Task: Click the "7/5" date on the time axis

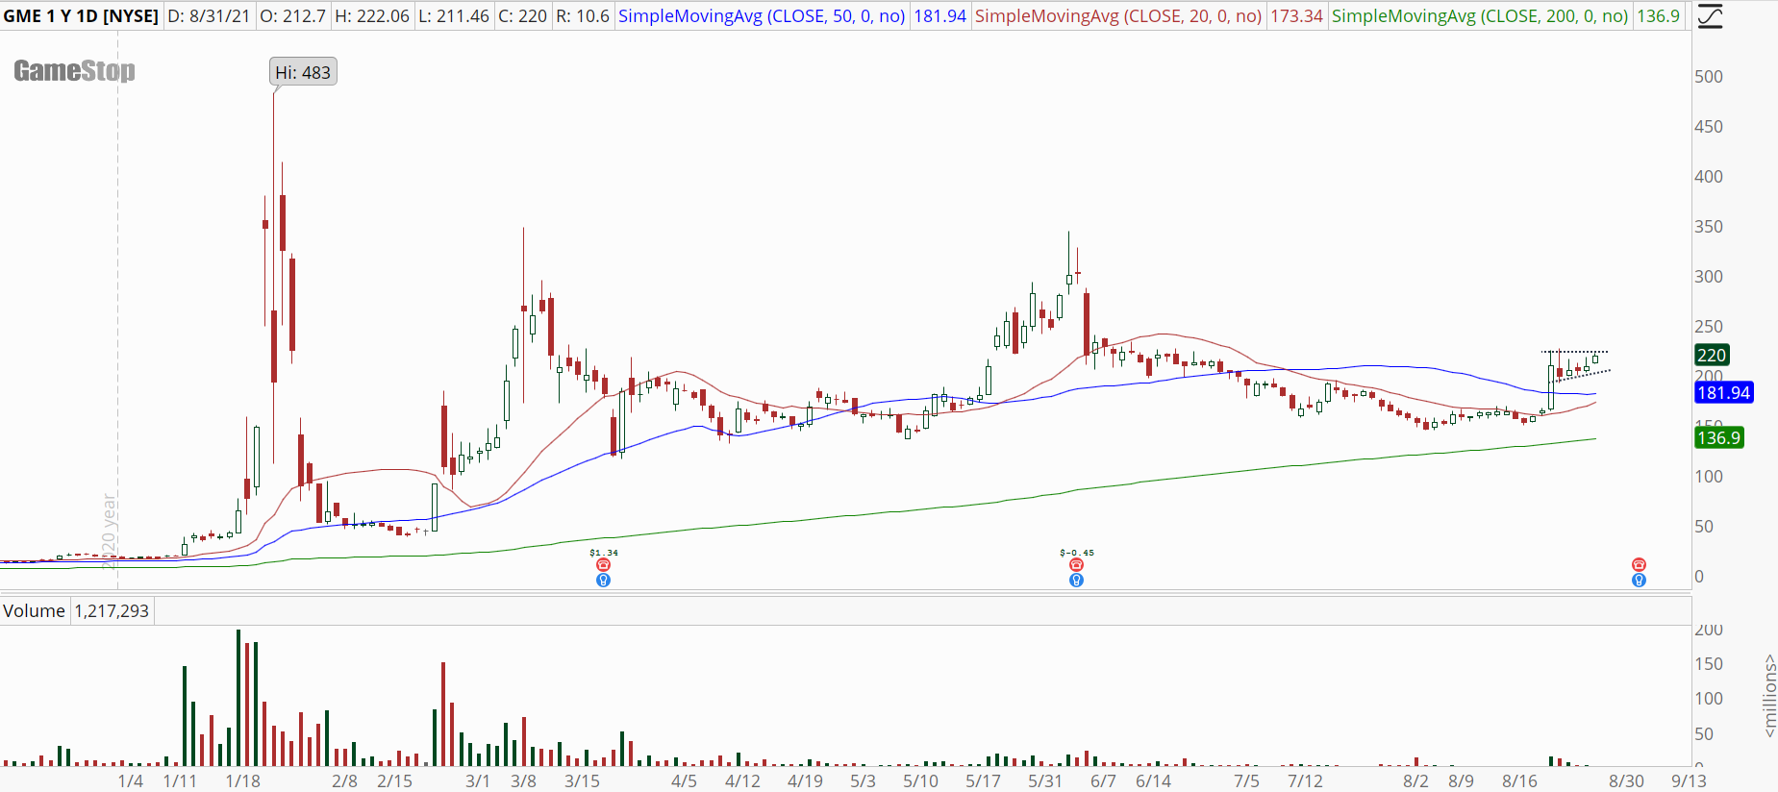Action: coord(1246,781)
